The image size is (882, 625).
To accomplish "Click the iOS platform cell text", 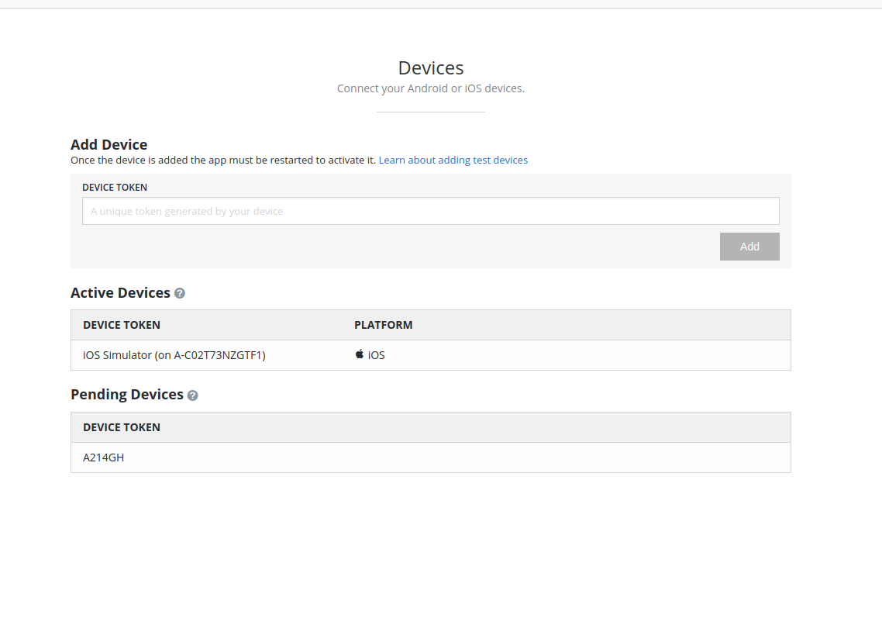I will point(377,355).
